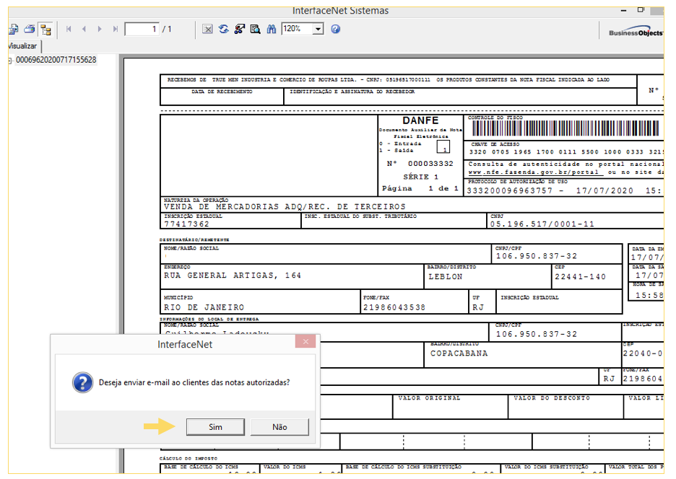This screenshot has width=676, height=479.
Task: Click the blue help icon
Action: (335, 30)
